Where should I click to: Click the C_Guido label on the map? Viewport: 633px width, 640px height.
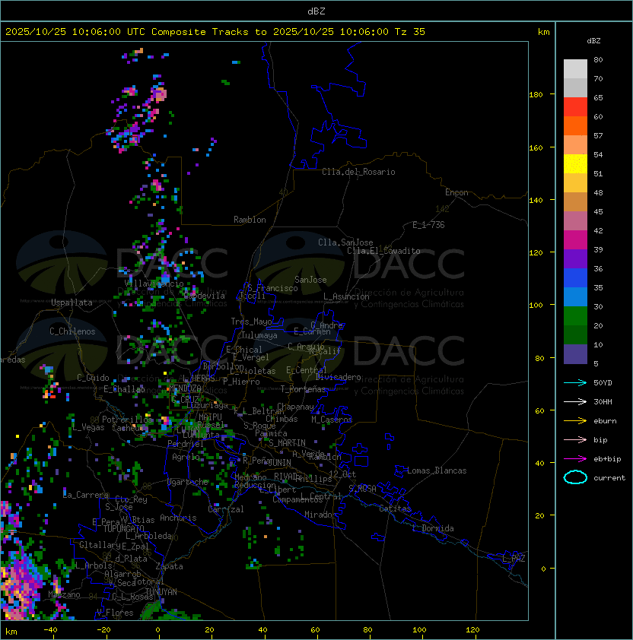coord(93,378)
